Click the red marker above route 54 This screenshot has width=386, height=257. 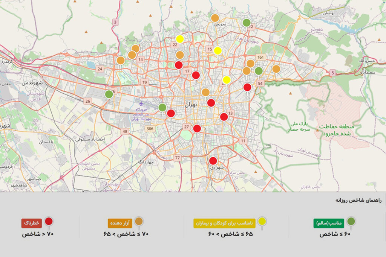coord(247,87)
